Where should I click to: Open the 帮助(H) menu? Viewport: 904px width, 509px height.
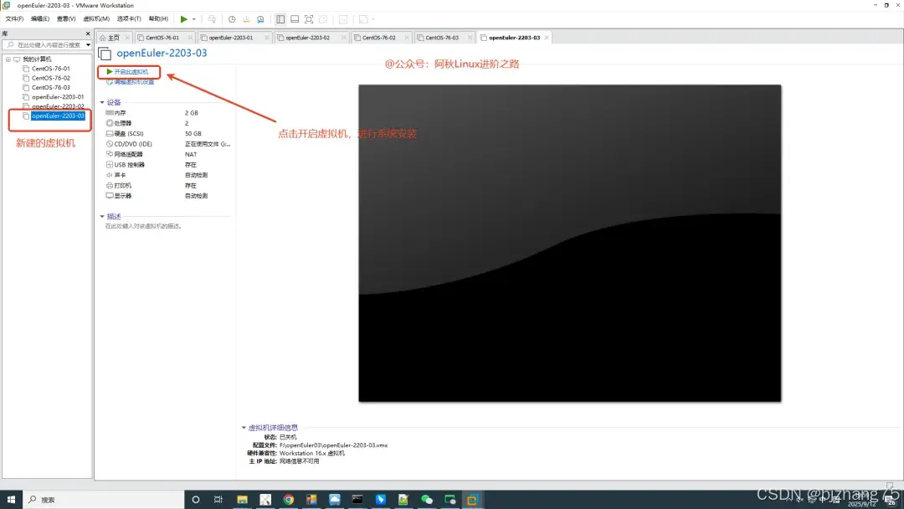coord(158,19)
